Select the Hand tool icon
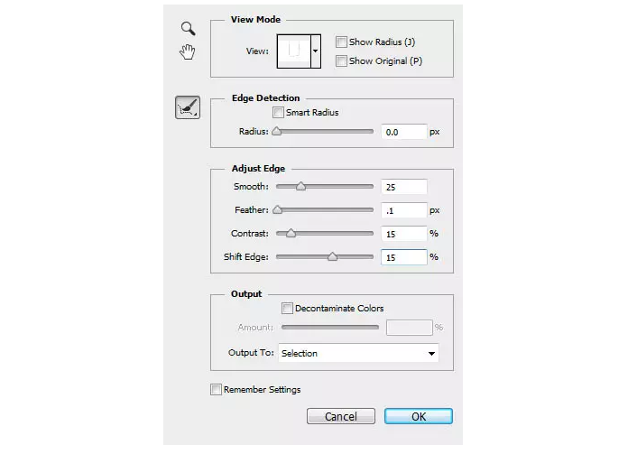The image size is (628, 454). [x=188, y=51]
